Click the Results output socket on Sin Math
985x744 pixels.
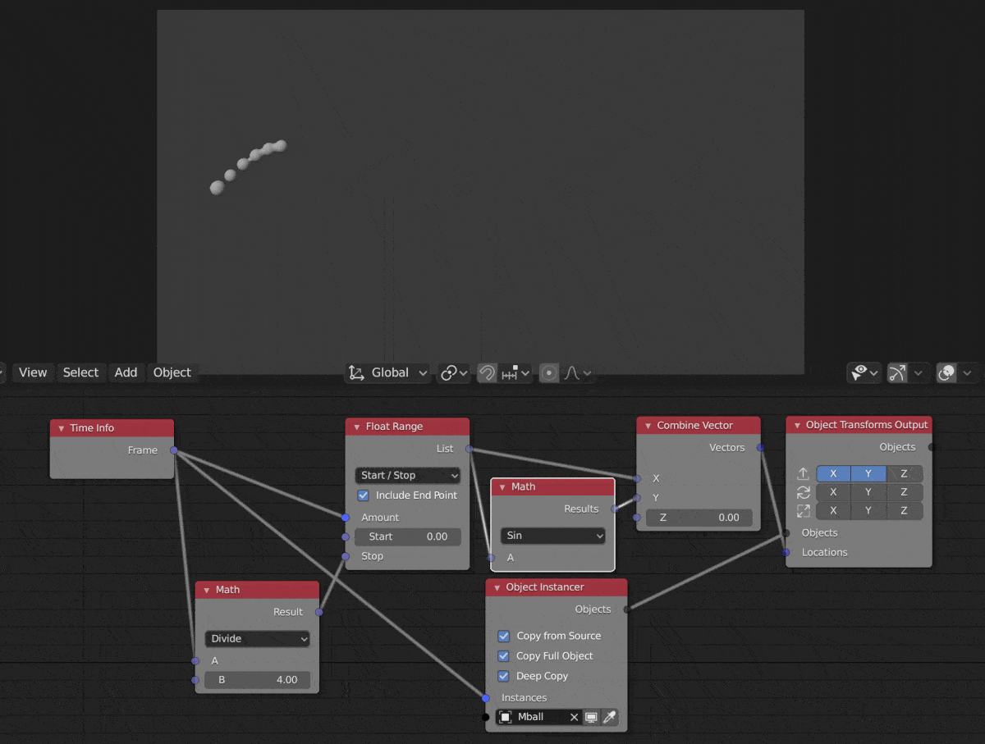pos(615,509)
